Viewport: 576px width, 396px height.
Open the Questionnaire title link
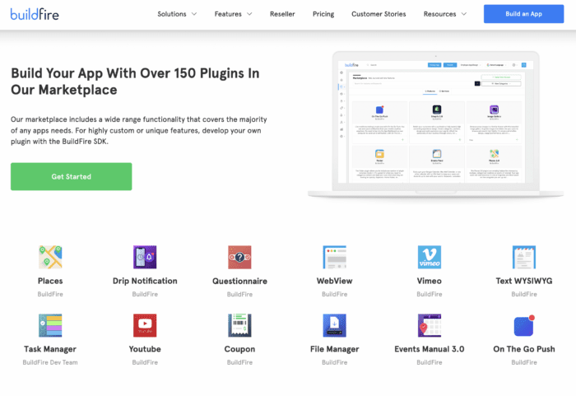[239, 281]
